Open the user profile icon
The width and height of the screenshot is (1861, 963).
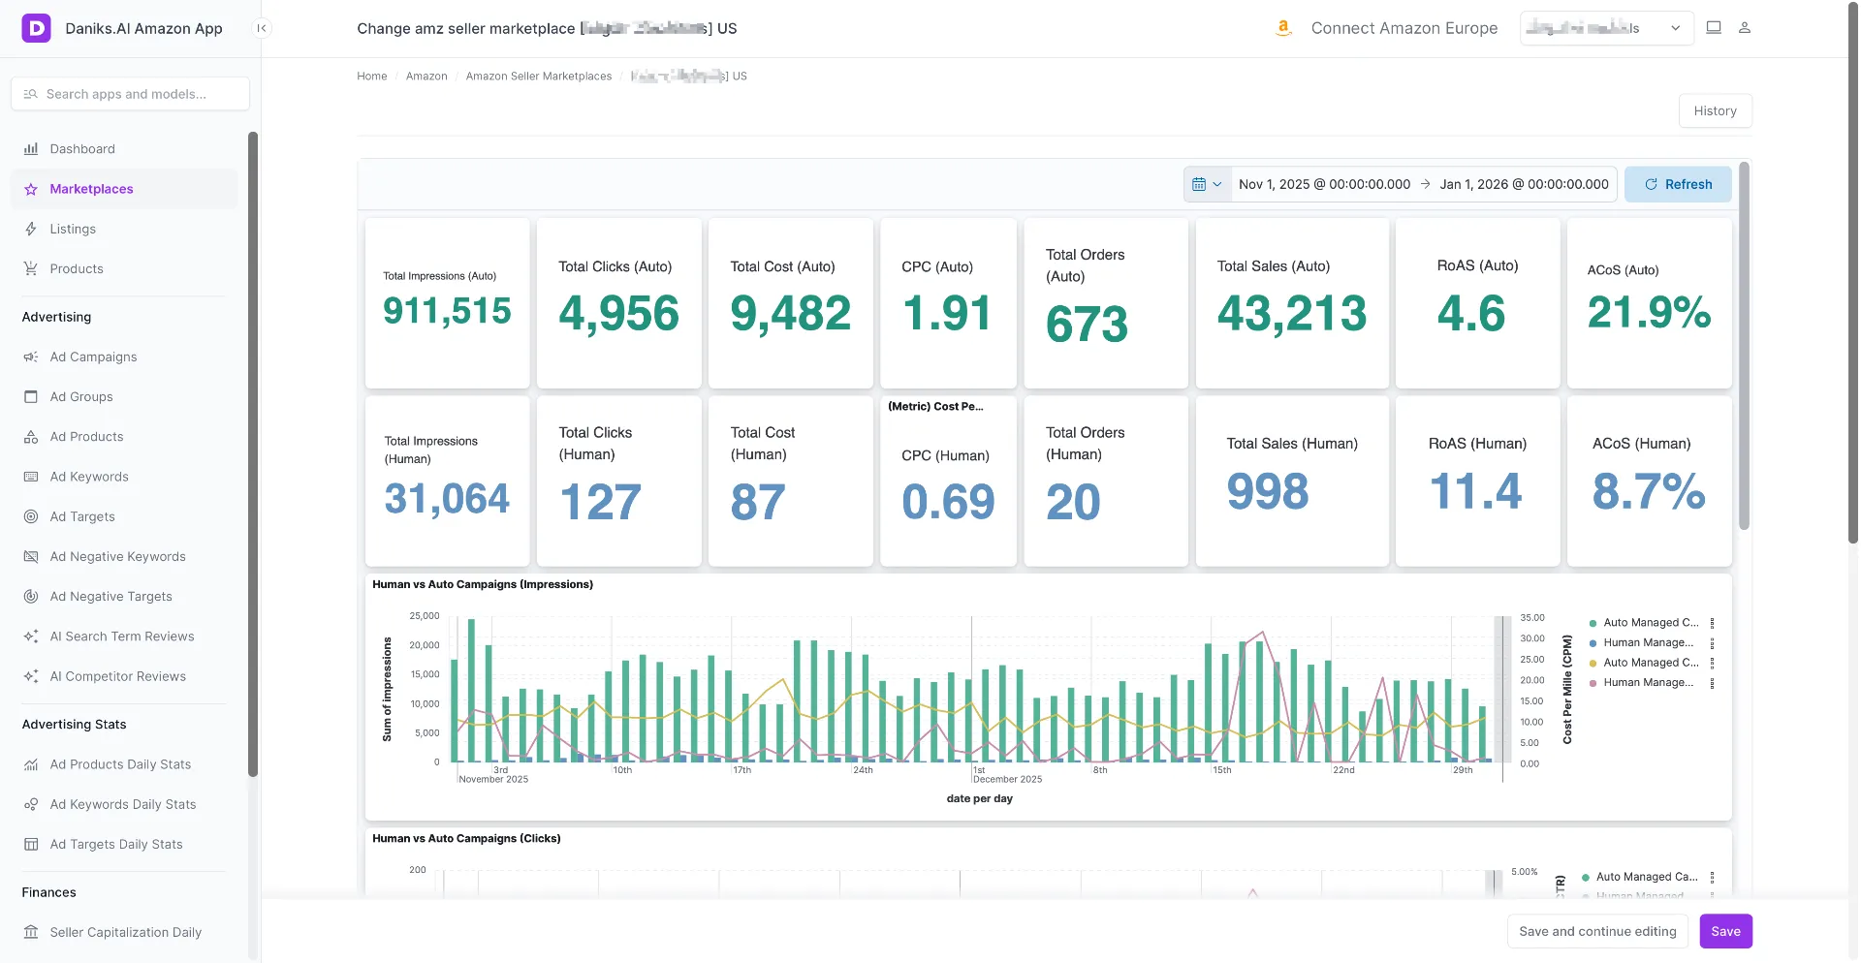point(1744,28)
